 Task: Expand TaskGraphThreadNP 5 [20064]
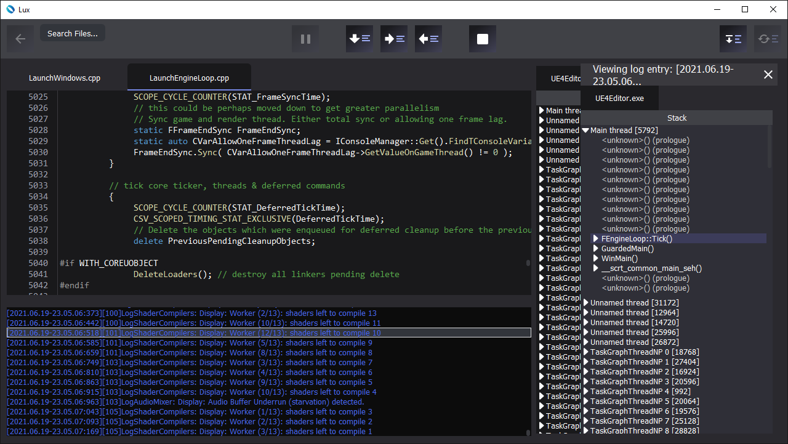click(586, 402)
